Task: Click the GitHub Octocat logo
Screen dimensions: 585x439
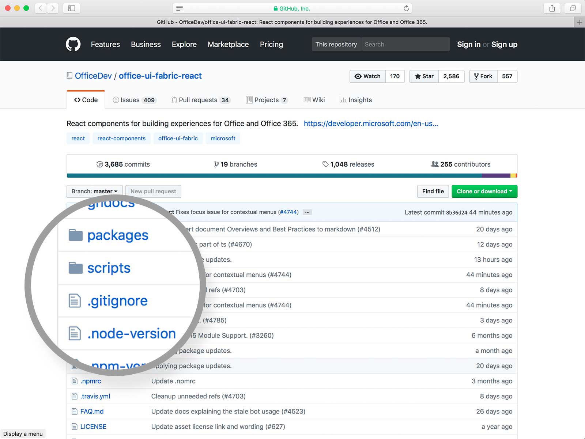Action: coord(73,44)
